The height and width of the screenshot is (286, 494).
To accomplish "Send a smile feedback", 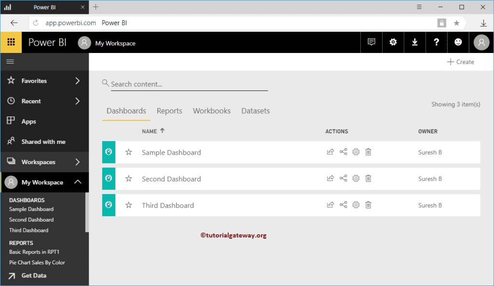I will [x=458, y=42].
